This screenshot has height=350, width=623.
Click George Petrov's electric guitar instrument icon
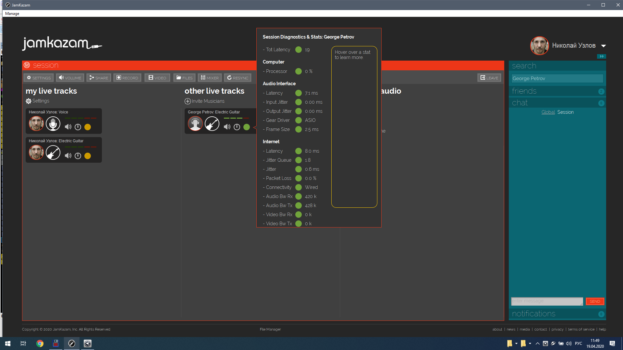pos(212,124)
